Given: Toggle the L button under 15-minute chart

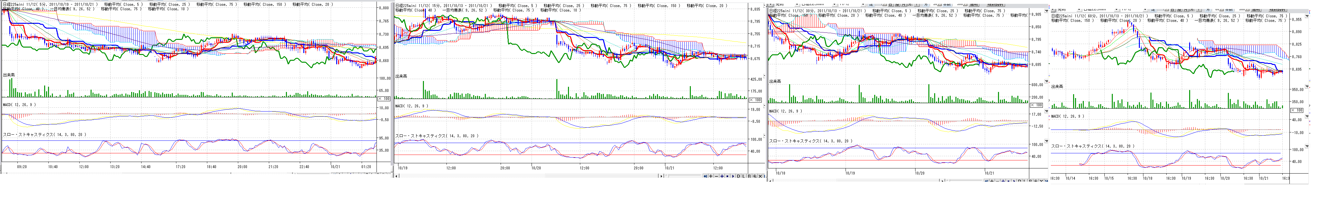Looking at the screenshot, I should [744, 176].
